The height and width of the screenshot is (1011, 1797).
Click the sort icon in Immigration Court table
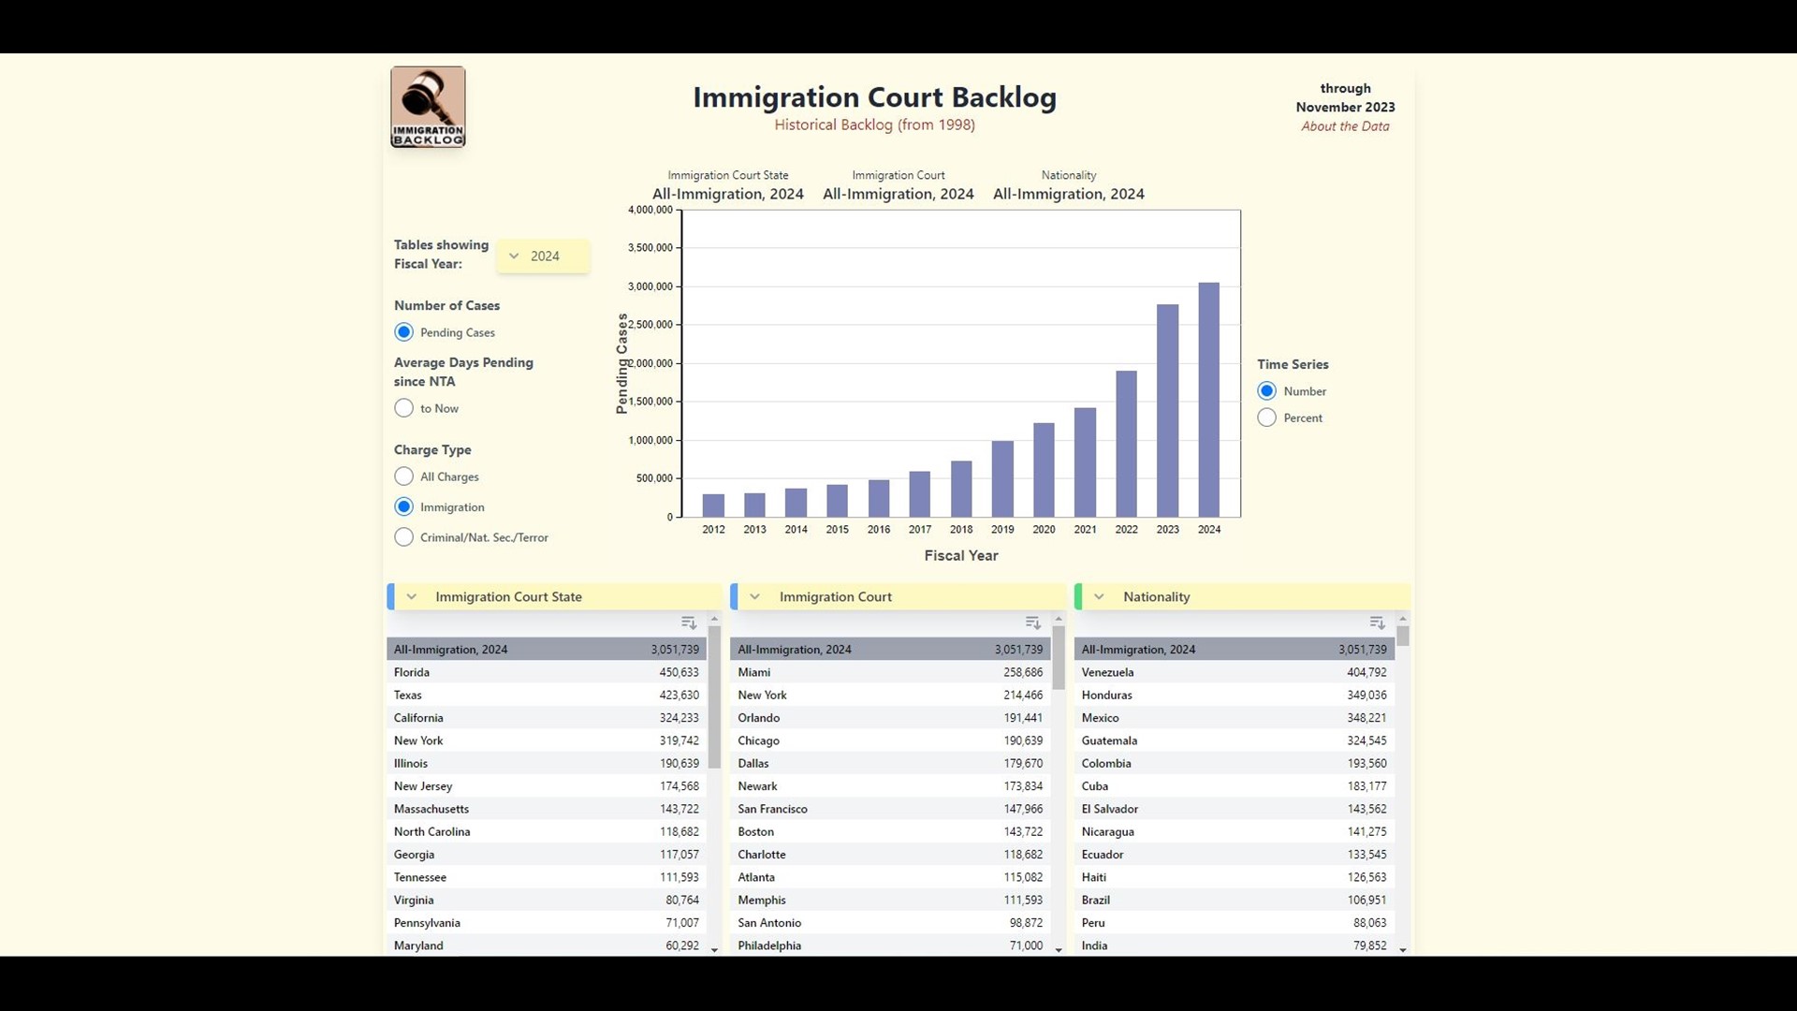pos(1032,623)
